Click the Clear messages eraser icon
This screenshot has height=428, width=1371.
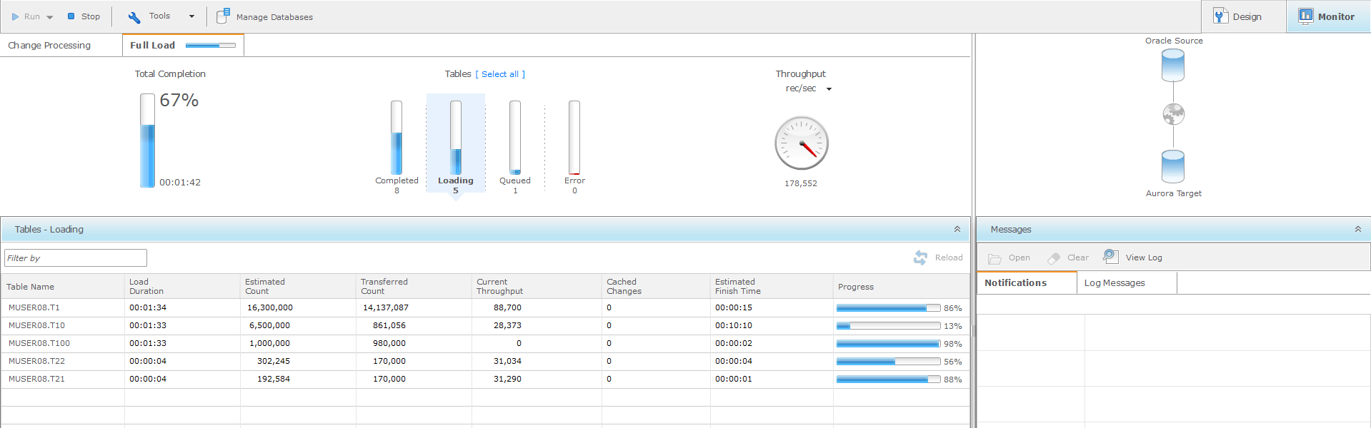(x=1054, y=258)
